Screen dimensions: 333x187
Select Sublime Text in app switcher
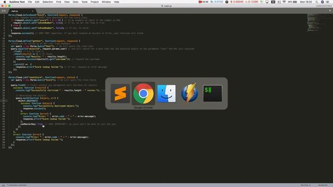click(x=120, y=94)
